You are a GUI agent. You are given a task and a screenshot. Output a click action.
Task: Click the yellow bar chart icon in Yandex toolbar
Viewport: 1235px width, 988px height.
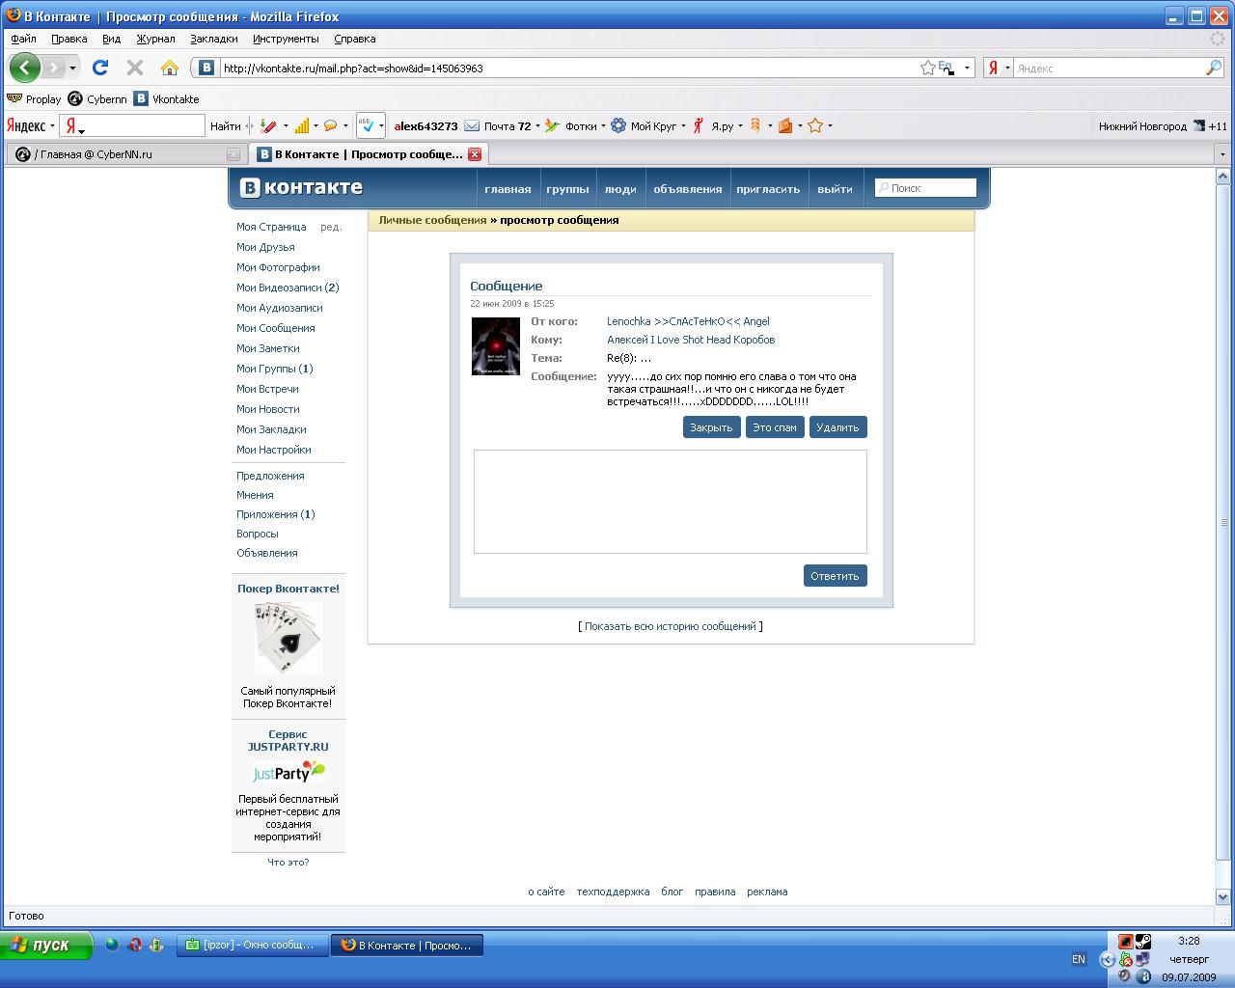302,125
